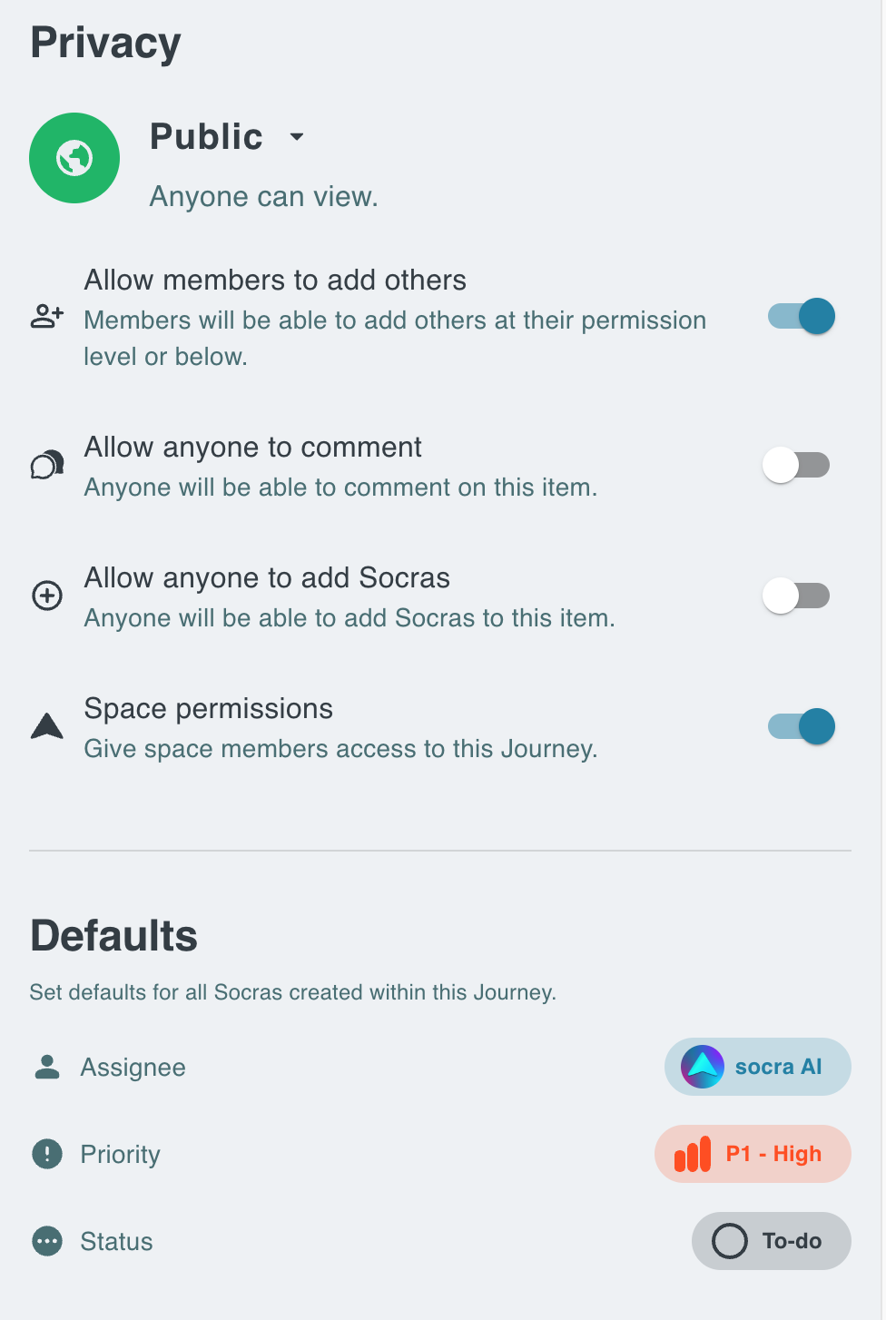Click the Privacy section heading
886x1320 pixels.
tap(106, 43)
